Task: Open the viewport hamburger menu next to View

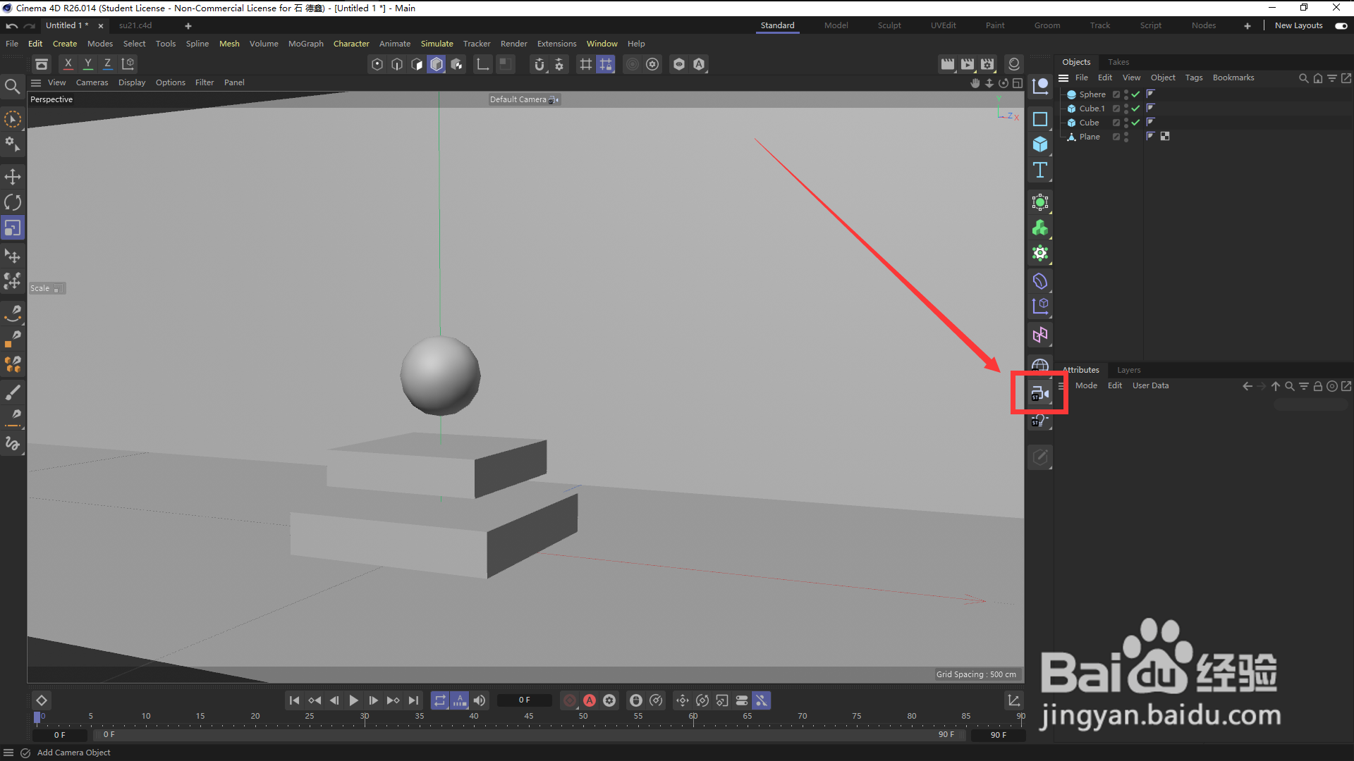Action: pyautogui.click(x=36, y=82)
